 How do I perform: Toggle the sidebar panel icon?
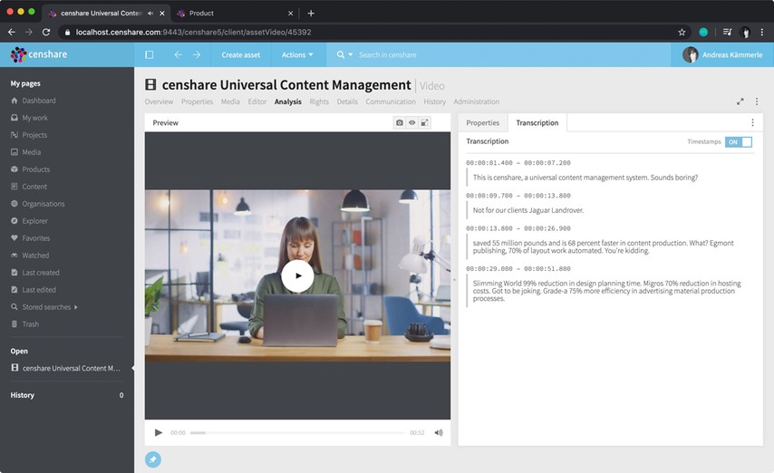pyautogui.click(x=149, y=54)
